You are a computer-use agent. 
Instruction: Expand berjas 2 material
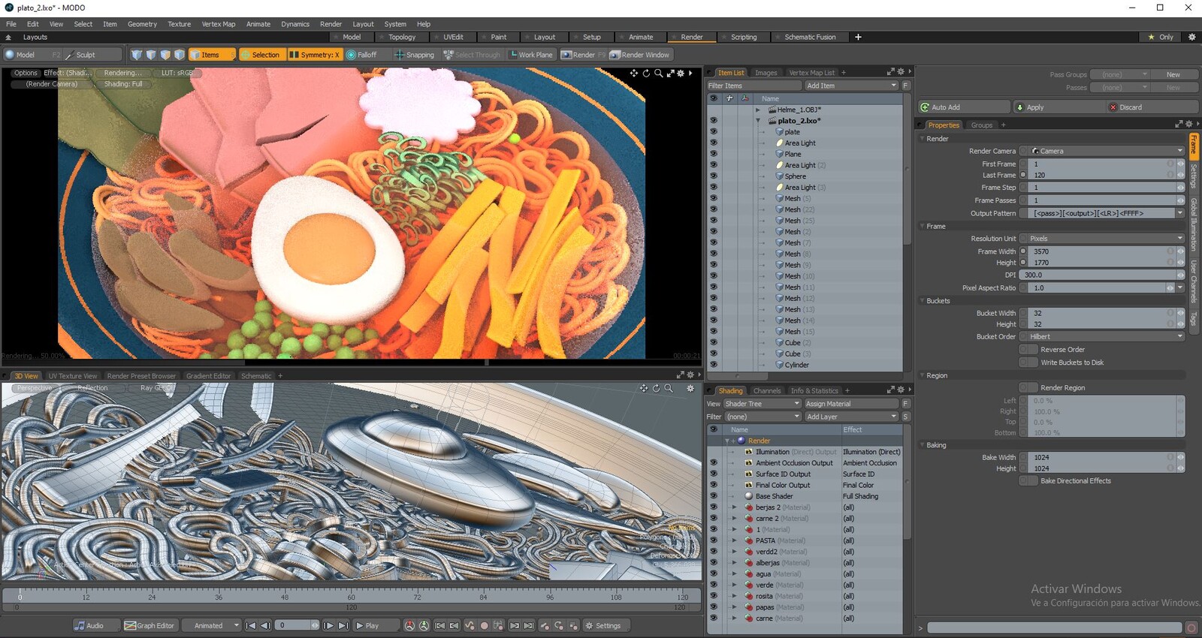click(735, 507)
